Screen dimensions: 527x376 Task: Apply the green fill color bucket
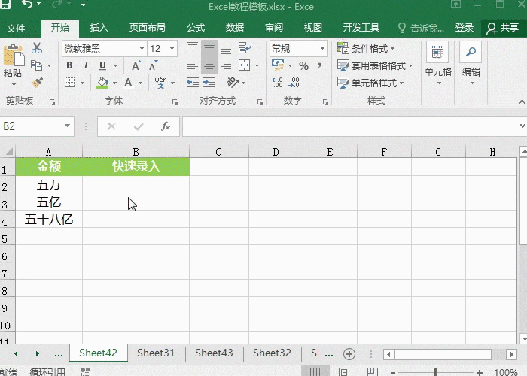coord(102,83)
